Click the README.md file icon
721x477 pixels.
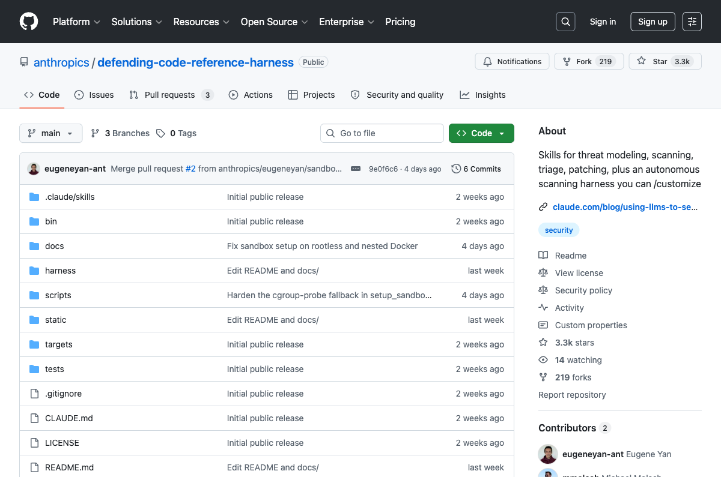click(x=34, y=467)
